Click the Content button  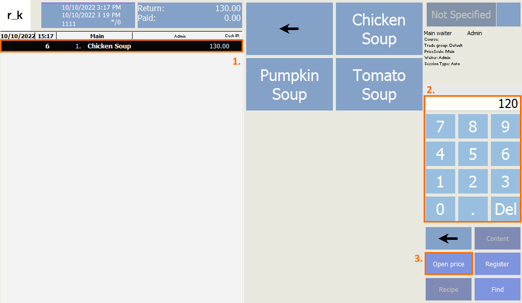497,238
